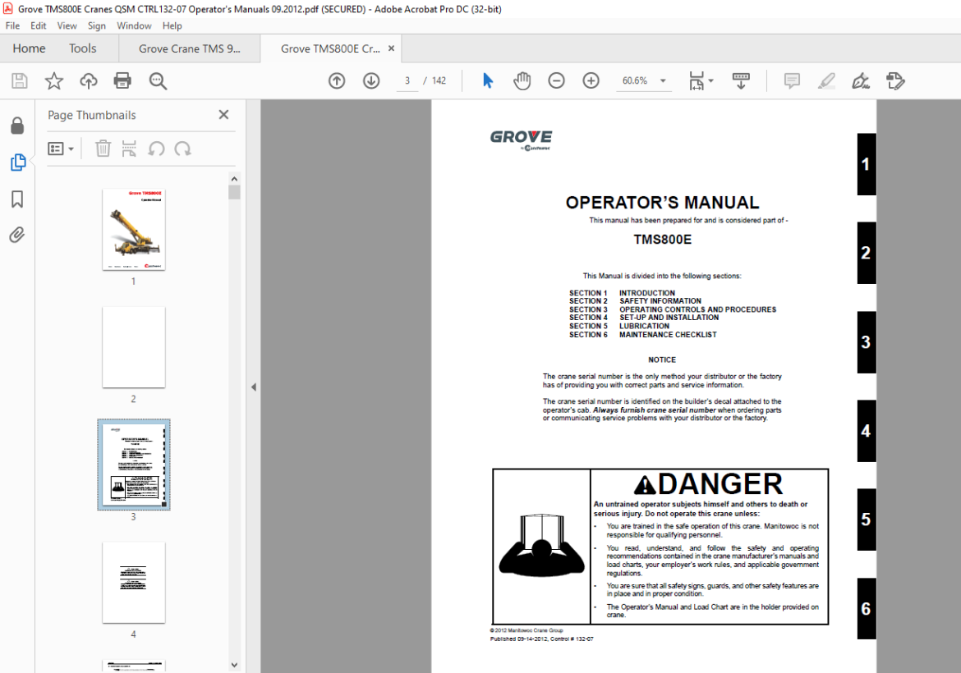Switch to Grove Crane TMS 9... tab
The width and height of the screenshot is (961, 673).
pyautogui.click(x=190, y=48)
